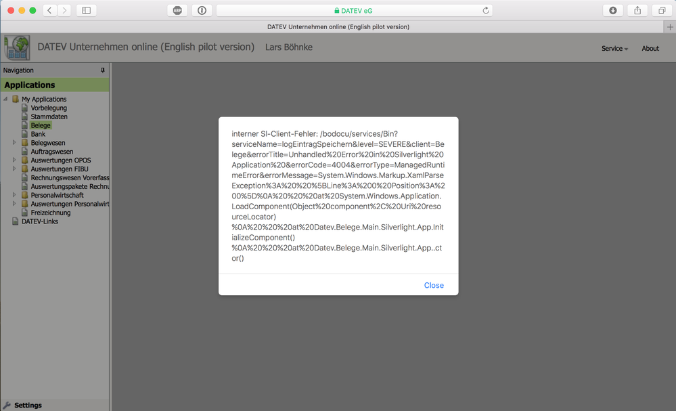Click the DATEV globe building logo
Viewport: 676px width, 411px height.
click(x=17, y=47)
